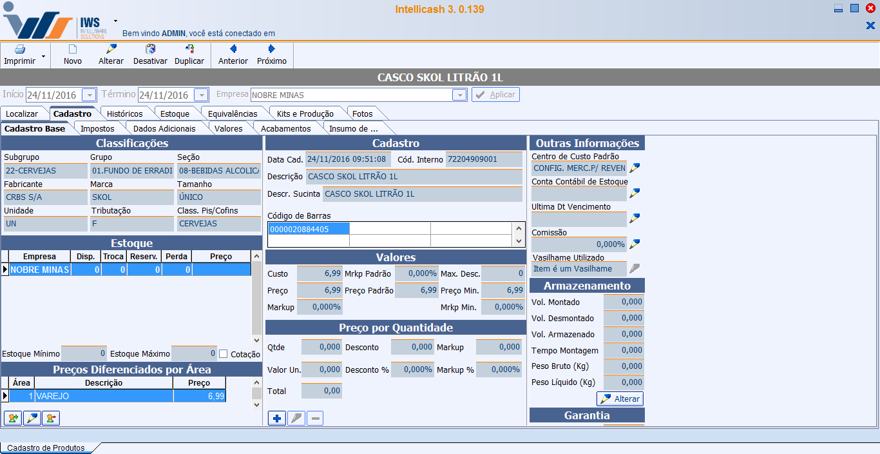Click the Peso Bruto (Kg) field

tap(624, 366)
